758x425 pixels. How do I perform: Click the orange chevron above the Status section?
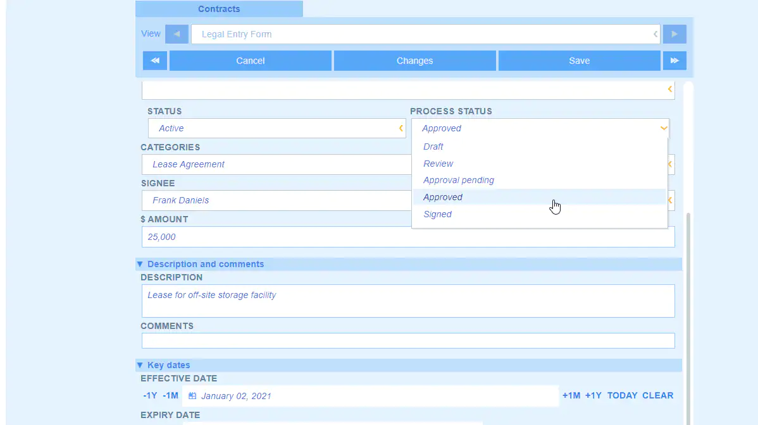(x=669, y=89)
